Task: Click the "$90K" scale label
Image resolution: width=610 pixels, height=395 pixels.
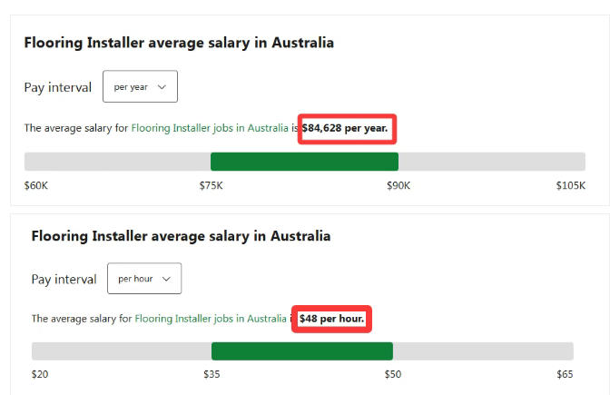Action: point(398,185)
